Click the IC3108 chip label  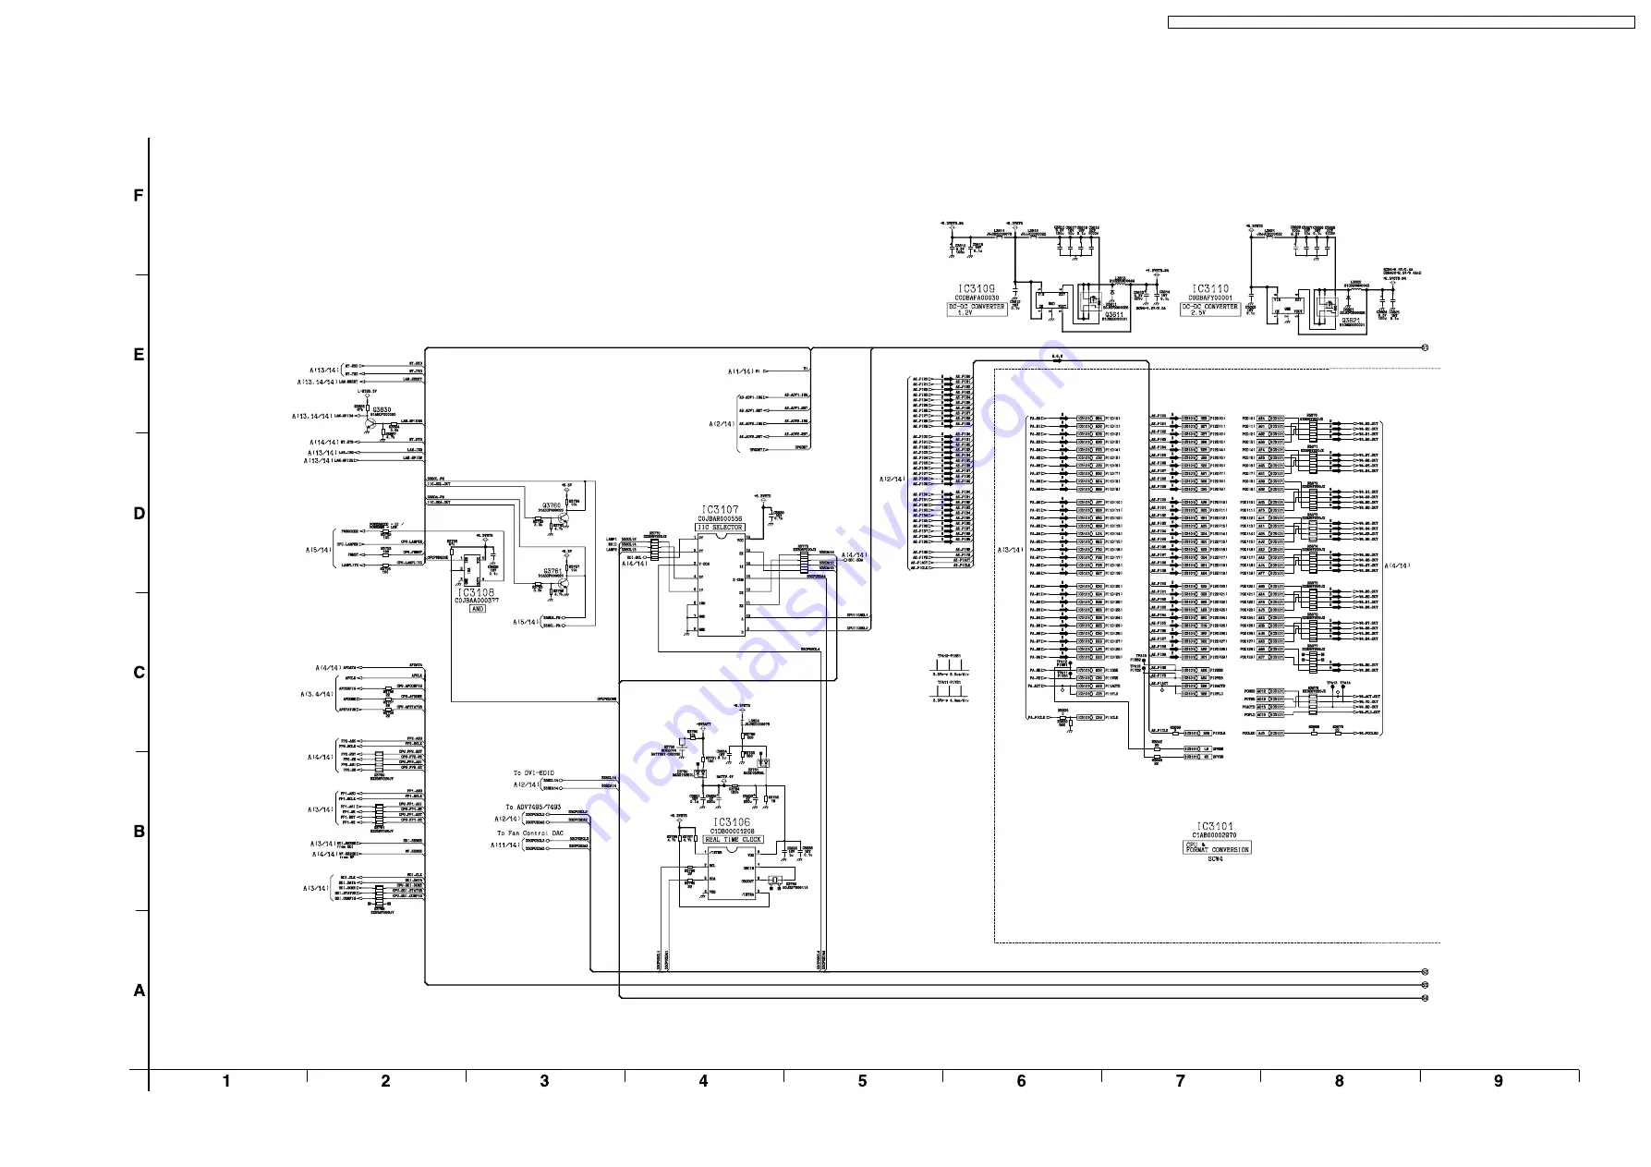point(476,592)
